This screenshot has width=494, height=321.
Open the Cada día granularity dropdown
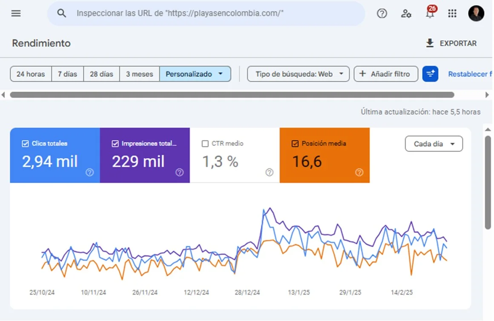pyautogui.click(x=434, y=144)
